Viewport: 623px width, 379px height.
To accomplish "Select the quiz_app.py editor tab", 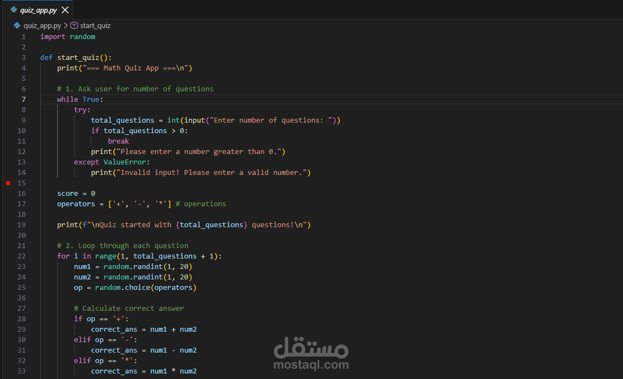I will pyautogui.click(x=38, y=10).
